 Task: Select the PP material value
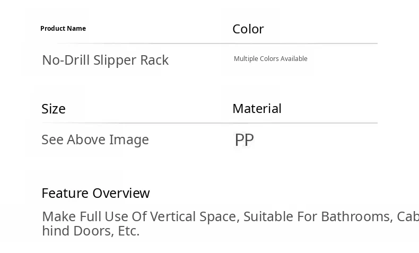[x=244, y=140]
